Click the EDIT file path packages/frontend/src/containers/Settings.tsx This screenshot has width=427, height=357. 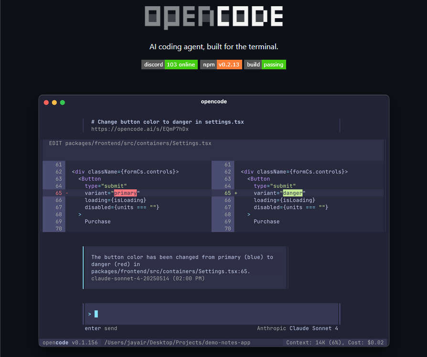pos(130,143)
